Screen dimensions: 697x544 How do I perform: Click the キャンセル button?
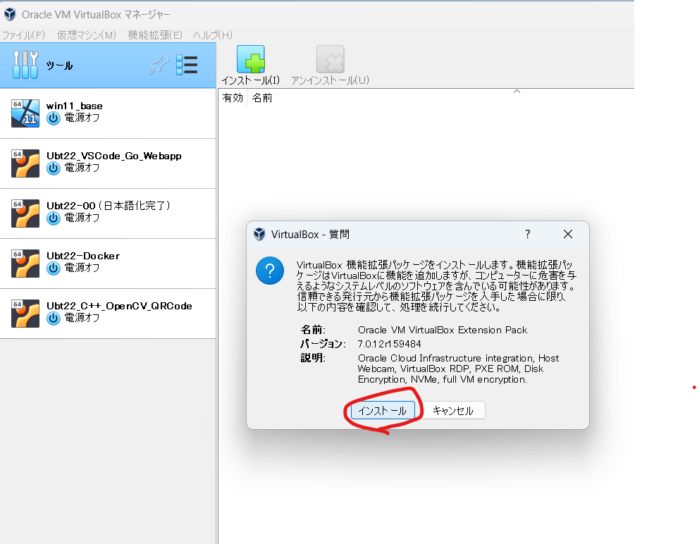click(x=453, y=411)
